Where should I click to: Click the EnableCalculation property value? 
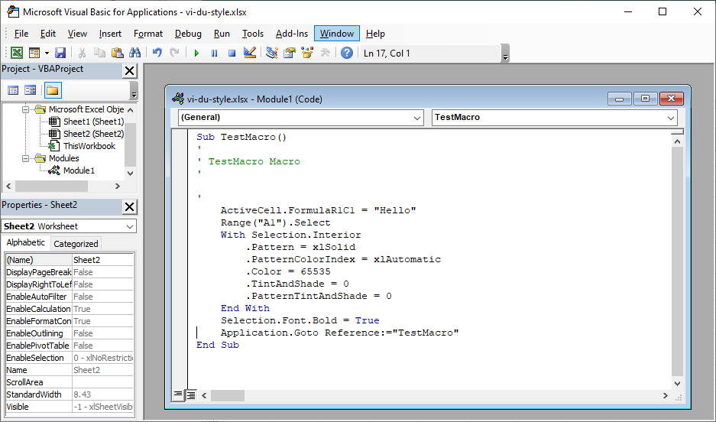tap(102, 309)
